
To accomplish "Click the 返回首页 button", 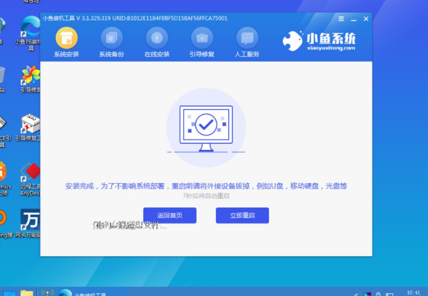I will coord(170,215).
